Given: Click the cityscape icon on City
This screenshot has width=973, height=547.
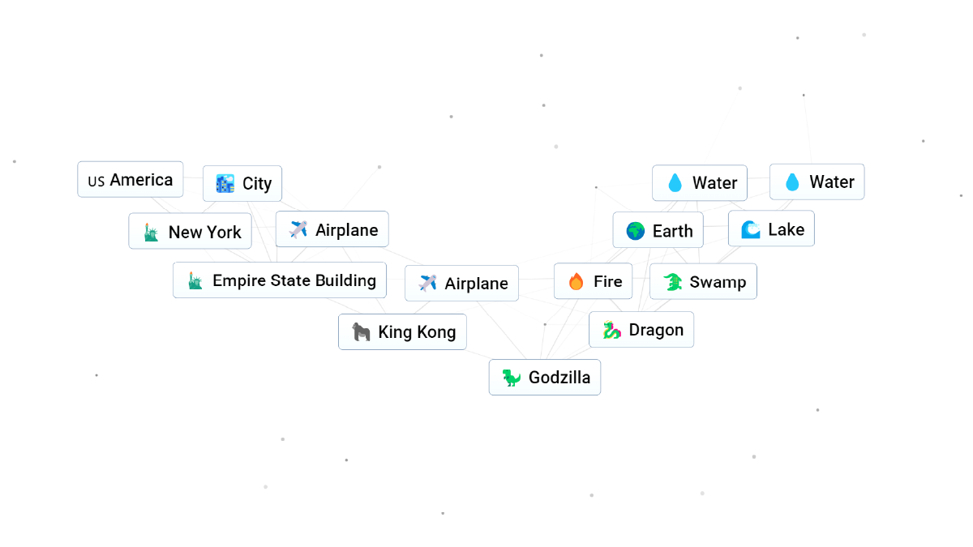Looking at the screenshot, I should pos(225,183).
